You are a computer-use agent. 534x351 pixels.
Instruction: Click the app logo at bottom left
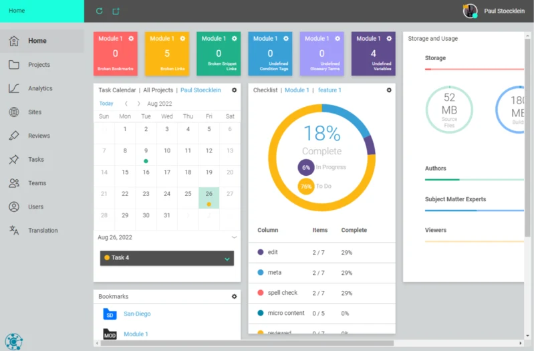point(13,341)
